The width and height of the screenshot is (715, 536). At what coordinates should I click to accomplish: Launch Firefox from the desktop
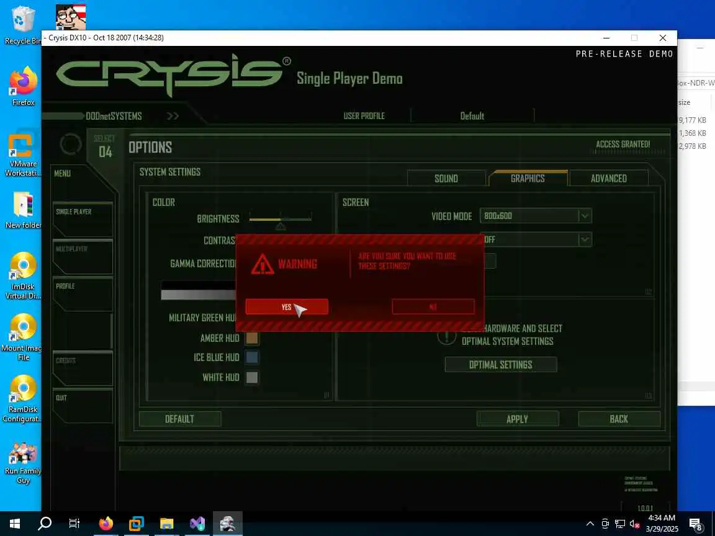[23, 87]
